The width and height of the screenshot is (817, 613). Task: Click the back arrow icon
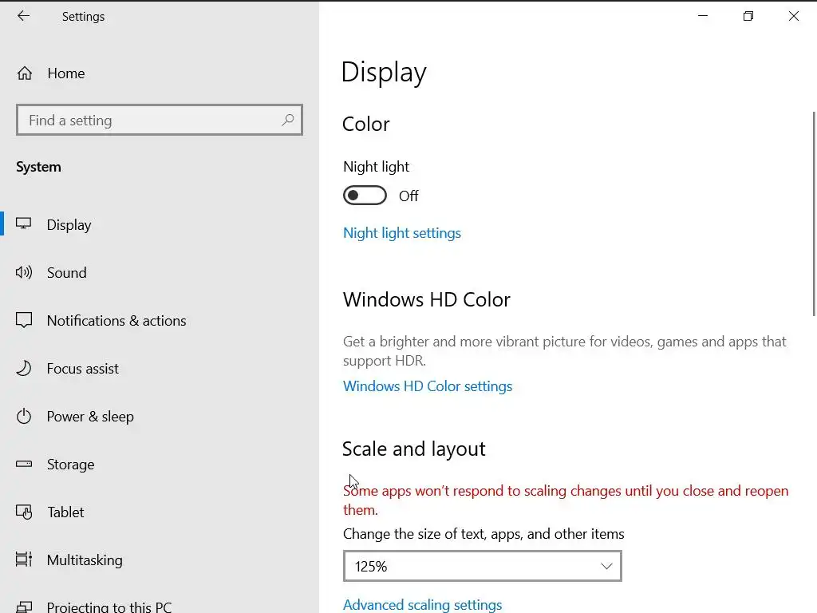tap(23, 16)
